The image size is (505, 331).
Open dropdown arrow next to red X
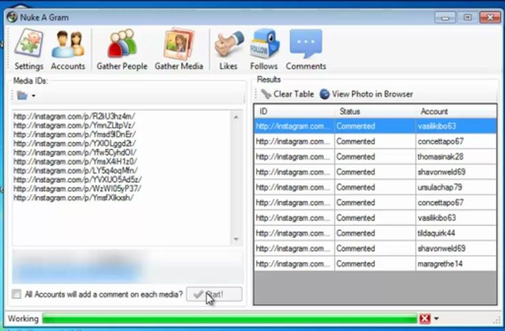(436, 319)
